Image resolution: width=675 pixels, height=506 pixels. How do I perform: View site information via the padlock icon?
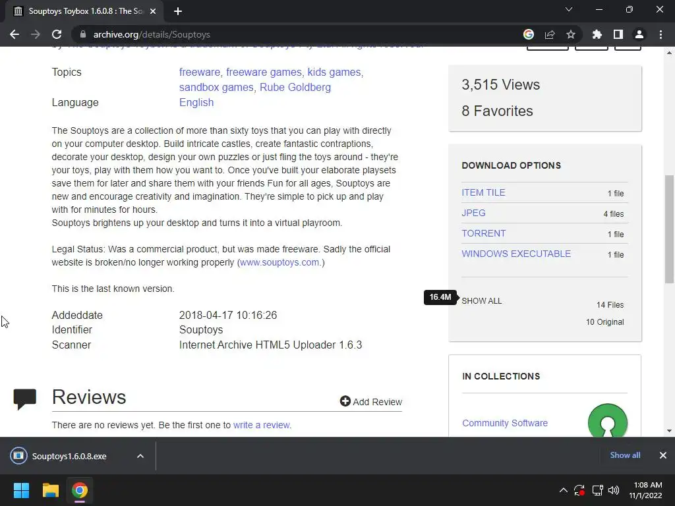83,34
